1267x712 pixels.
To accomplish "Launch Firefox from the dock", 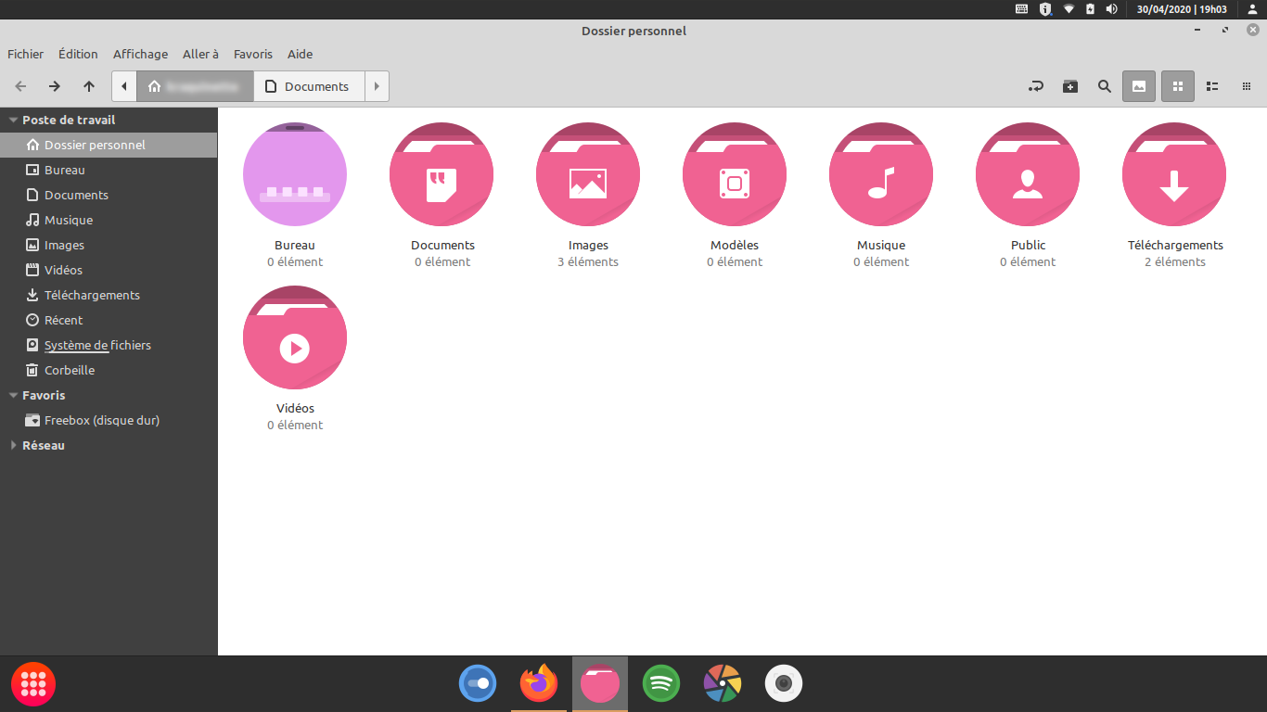I will 539,684.
